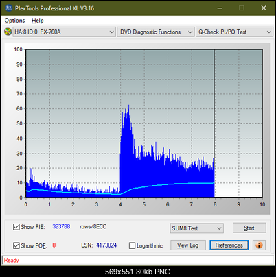This screenshot has height=277, width=276.
Task: Click the PIE count value 323788
Action: (61, 226)
